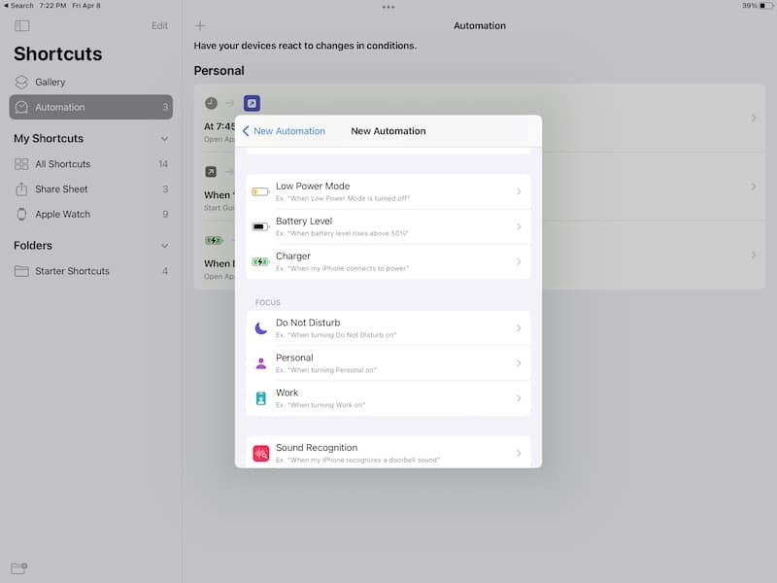Image resolution: width=777 pixels, height=583 pixels.
Task: Open details chevron of second automation
Action: (754, 187)
